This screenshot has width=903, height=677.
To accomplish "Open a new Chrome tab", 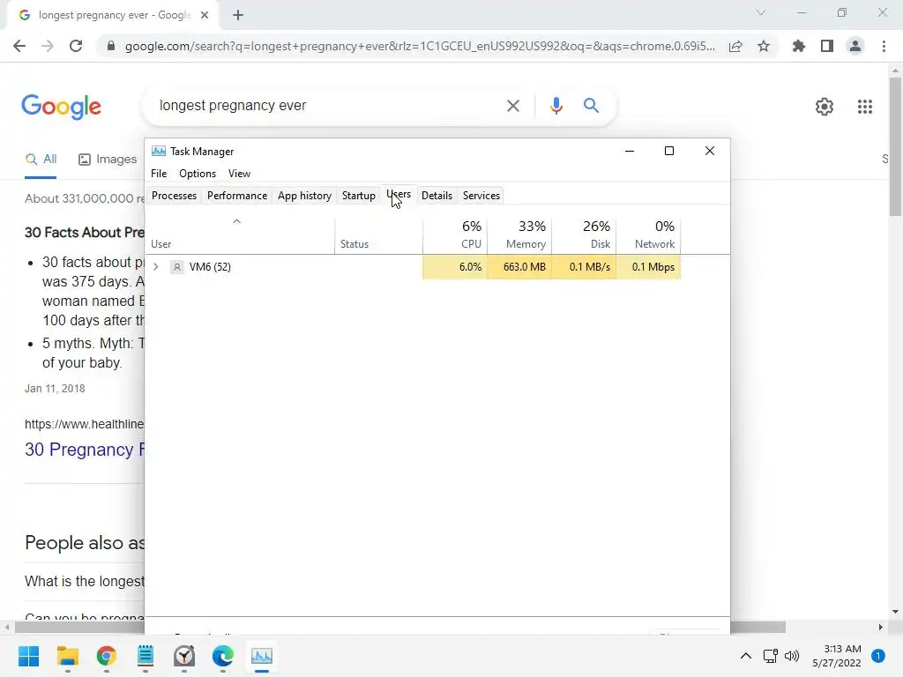I will (238, 16).
